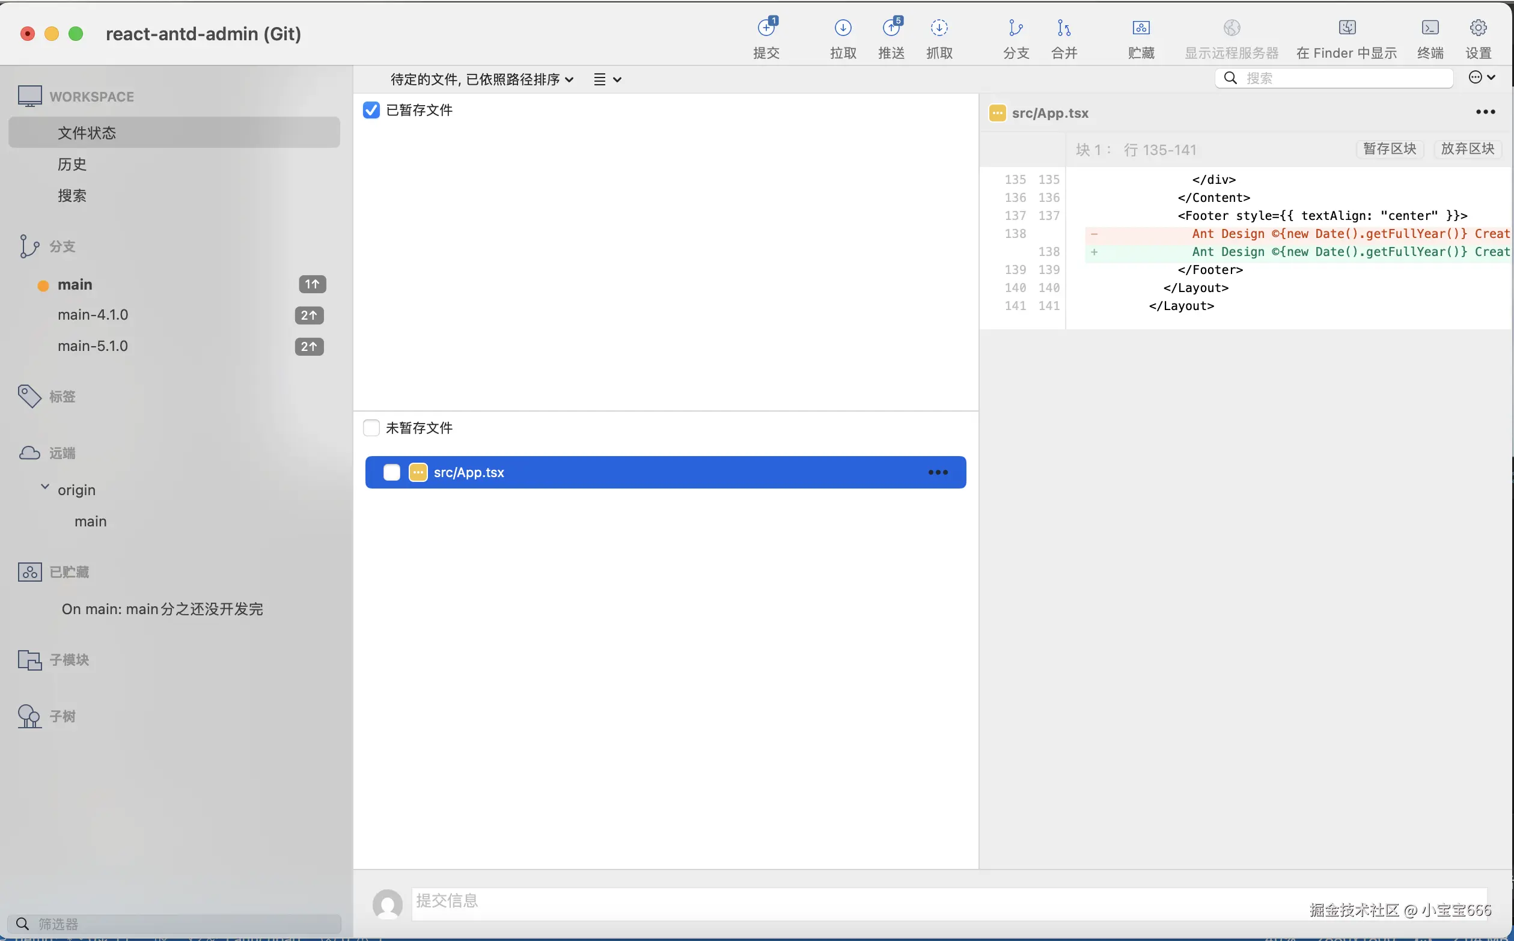Viewport: 1514px width, 941px height.
Task: Open the 待定的文件 sort order dropdown
Action: (x=481, y=80)
